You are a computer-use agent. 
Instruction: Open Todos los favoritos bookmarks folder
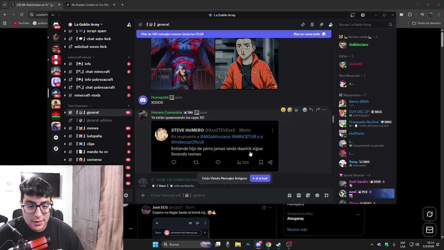(426, 23)
